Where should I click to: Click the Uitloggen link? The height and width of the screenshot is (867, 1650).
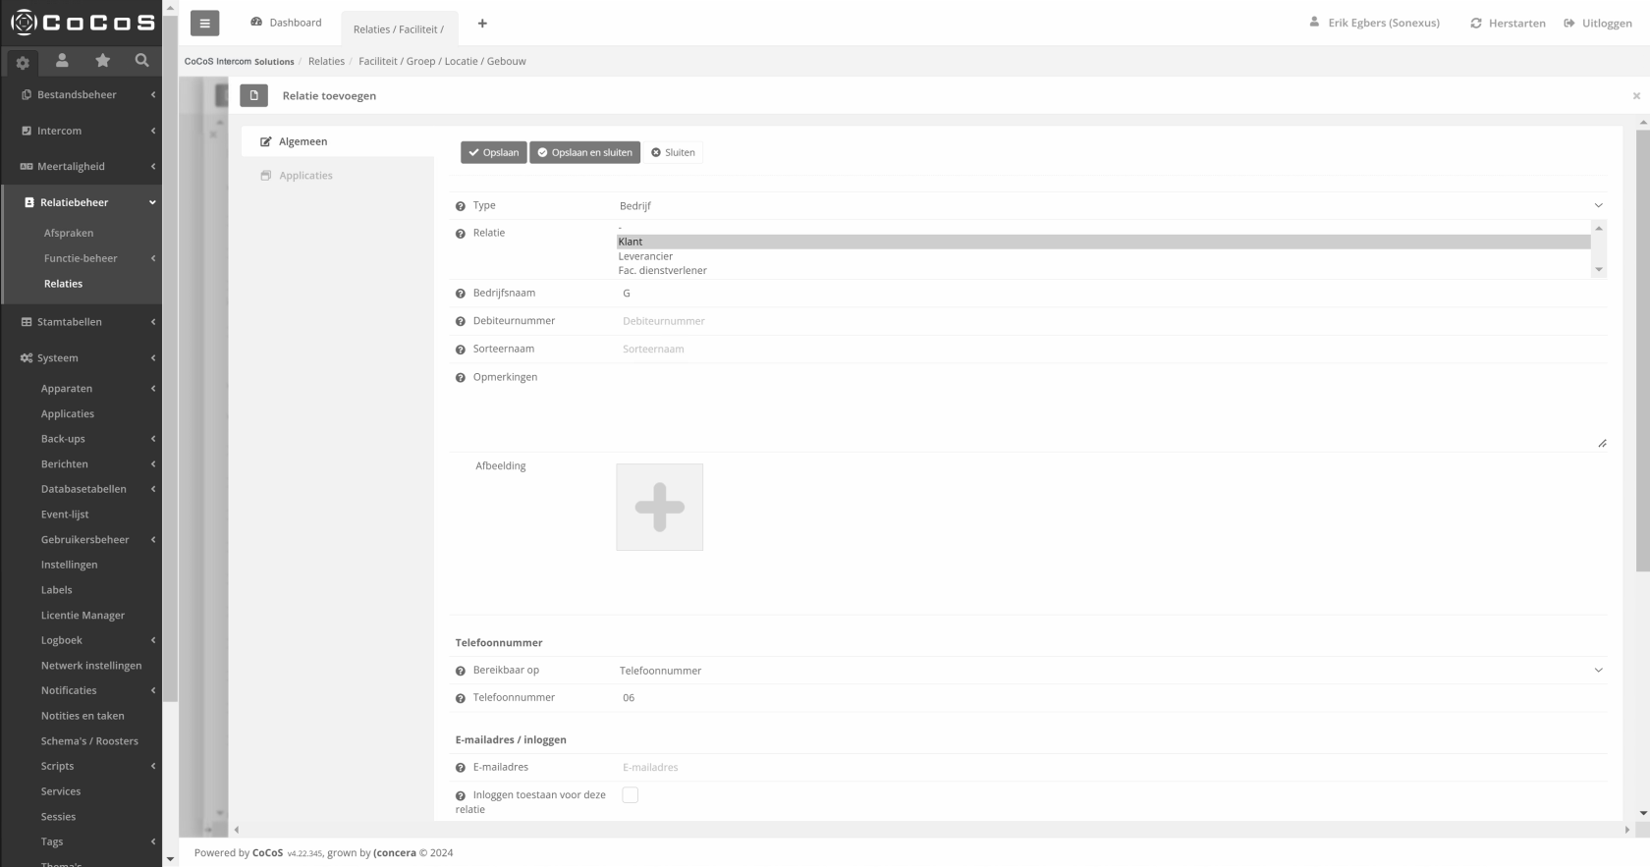coord(1598,24)
